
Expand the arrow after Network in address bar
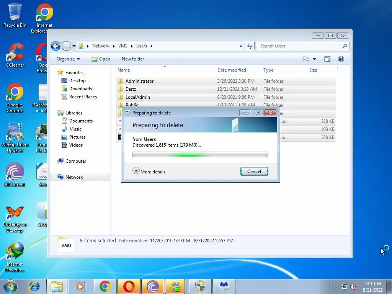click(114, 46)
